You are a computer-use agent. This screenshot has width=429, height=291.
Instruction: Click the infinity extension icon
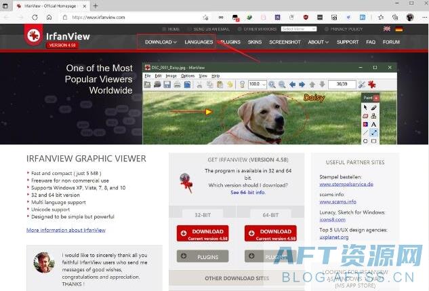(221, 18)
